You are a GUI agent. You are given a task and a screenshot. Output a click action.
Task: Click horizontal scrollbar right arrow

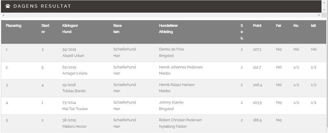tap(319, 15)
